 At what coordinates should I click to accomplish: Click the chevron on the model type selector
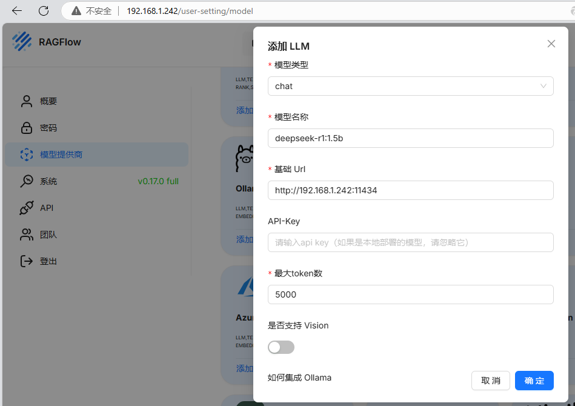[543, 86]
